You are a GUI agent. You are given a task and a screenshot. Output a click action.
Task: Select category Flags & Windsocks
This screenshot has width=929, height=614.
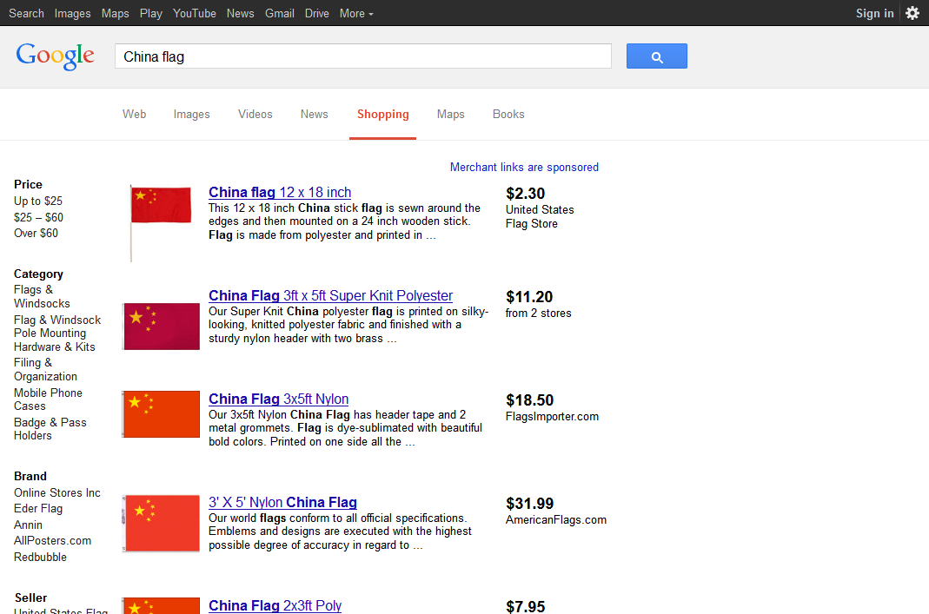pyautogui.click(x=42, y=297)
